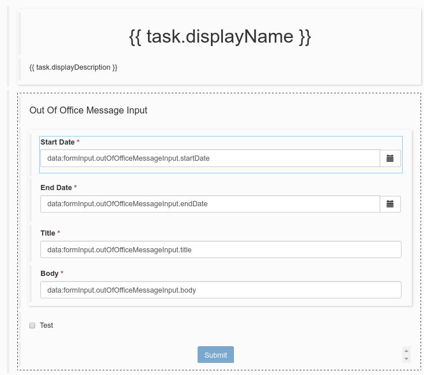The height and width of the screenshot is (375, 424).
Task: Select the Title text input
Action: [220, 249]
